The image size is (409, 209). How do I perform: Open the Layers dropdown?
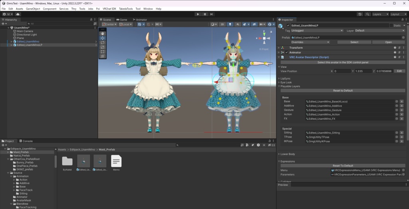tap(380, 14)
